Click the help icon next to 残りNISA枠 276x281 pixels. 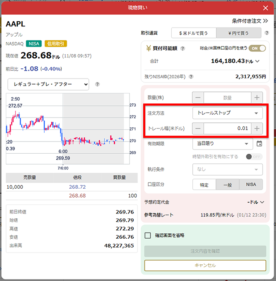click(x=191, y=76)
